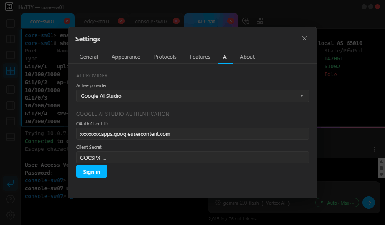The image size is (385, 225).
Task: Open the About settings tab
Action: click(x=247, y=57)
